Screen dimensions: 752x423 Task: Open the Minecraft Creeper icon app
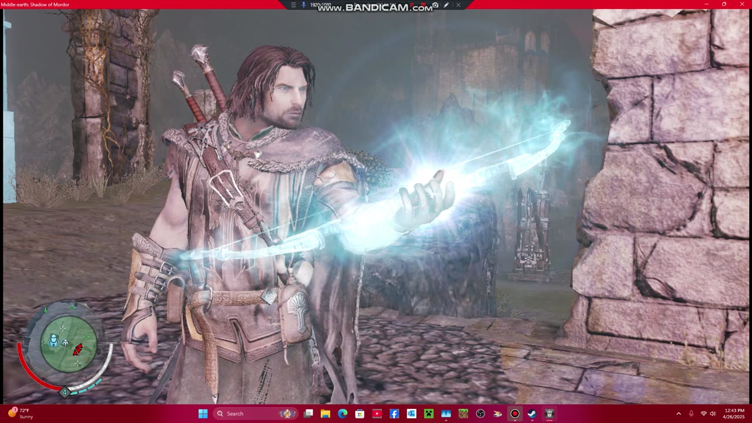point(429,414)
